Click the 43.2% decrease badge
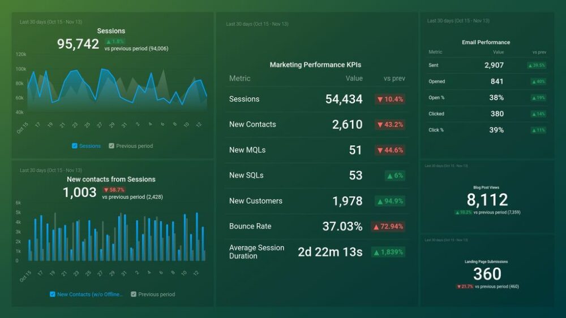Viewport: 566px width, 318px height. click(x=390, y=125)
